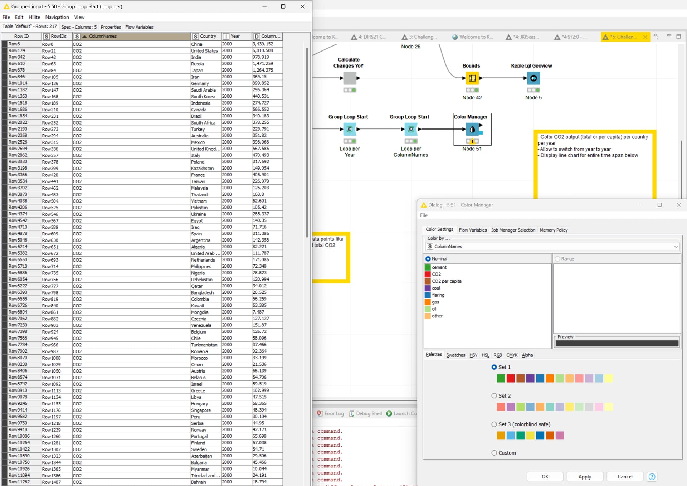Pick the red swatch in Set 1
The width and height of the screenshot is (687, 486).
pyautogui.click(x=511, y=378)
